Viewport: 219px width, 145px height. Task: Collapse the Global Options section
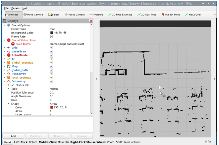tap(4, 25)
